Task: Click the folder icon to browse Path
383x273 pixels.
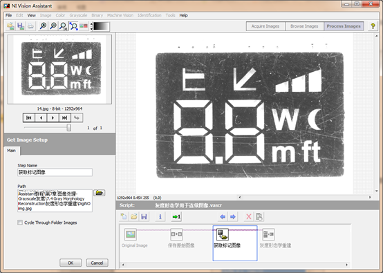Action: pyautogui.click(x=99, y=193)
